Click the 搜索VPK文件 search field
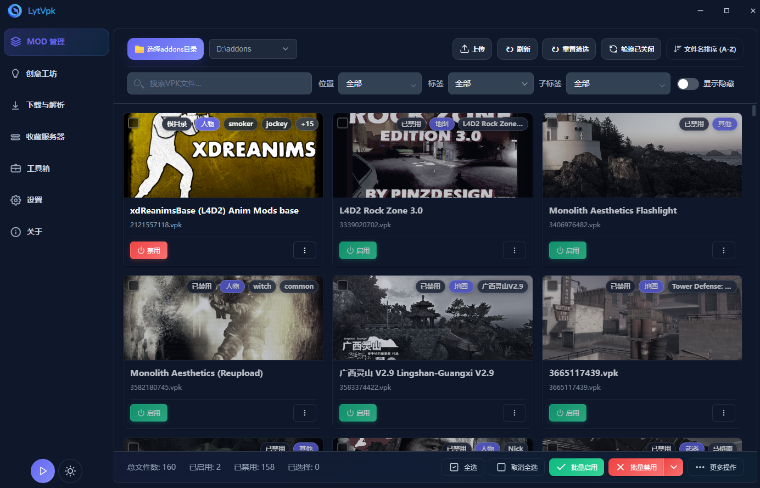This screenshot has height=488, width=760. click(220, 83)
